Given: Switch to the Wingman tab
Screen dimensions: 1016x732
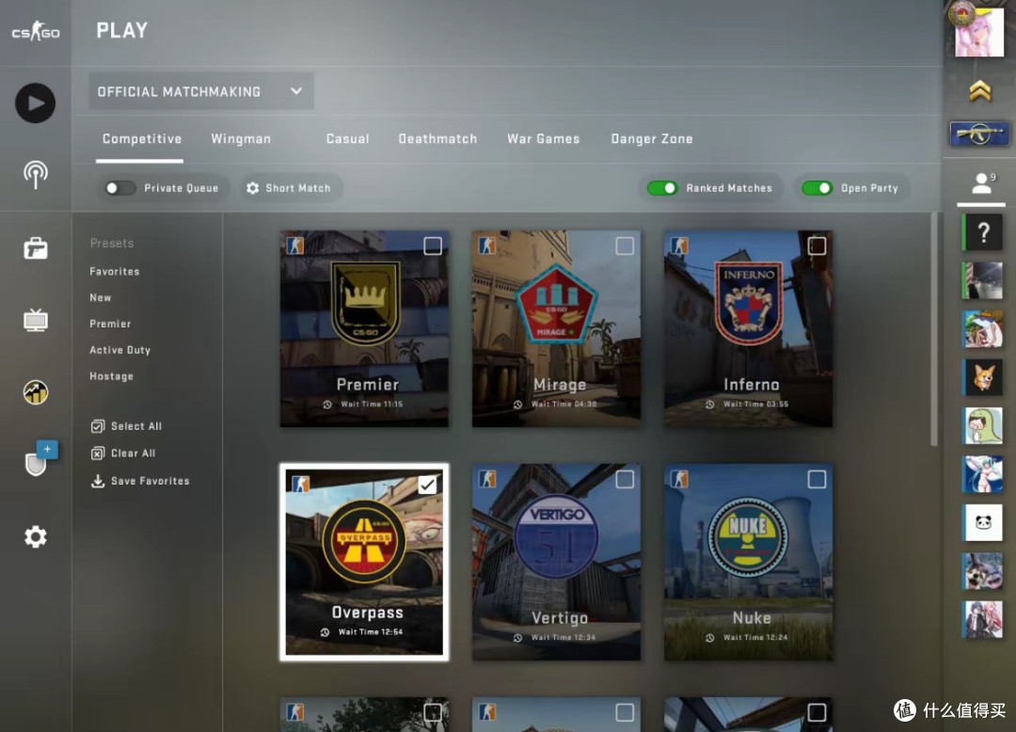Looking at the screenshot, I should pos(241,138).
